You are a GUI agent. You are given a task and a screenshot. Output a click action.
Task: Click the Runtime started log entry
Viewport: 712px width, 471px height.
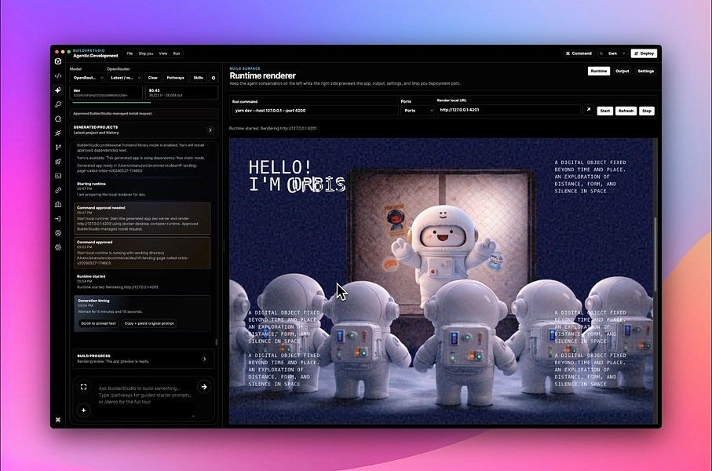(x=142, y=282)
